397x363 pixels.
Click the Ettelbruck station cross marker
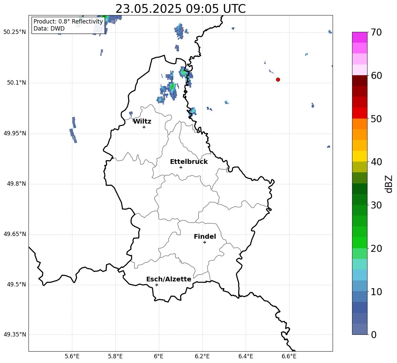point(181,167)
